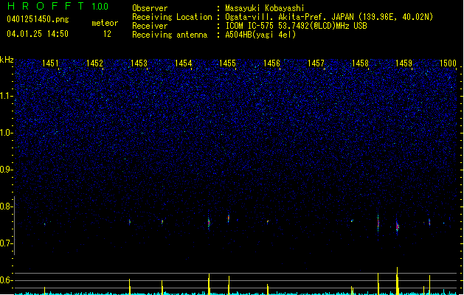Viewport: 464px width, 295px height.
Task: Click the 04.01.25 14:50 date stamp
Action: point(37,34)
